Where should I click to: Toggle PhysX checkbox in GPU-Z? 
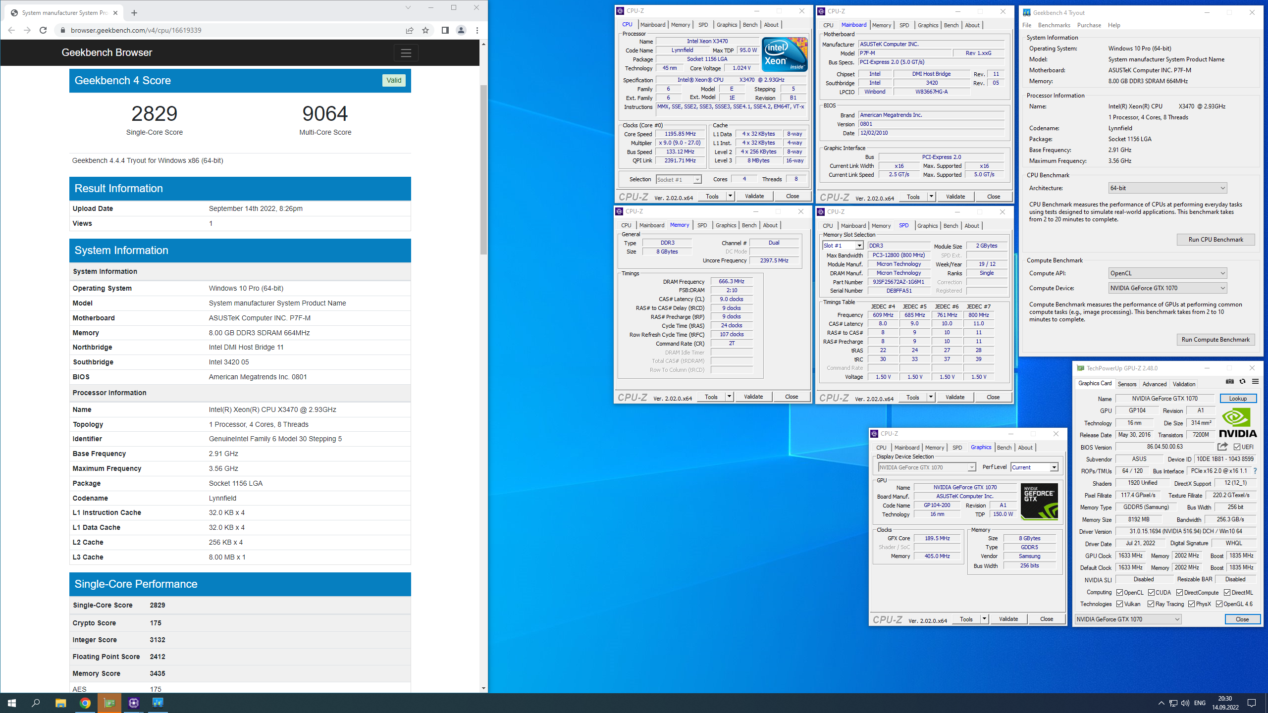(x=1192, y=604)
